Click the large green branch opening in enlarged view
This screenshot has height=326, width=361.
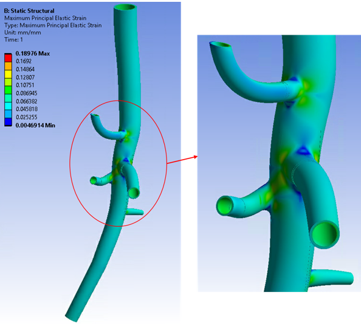coord(325,235)
